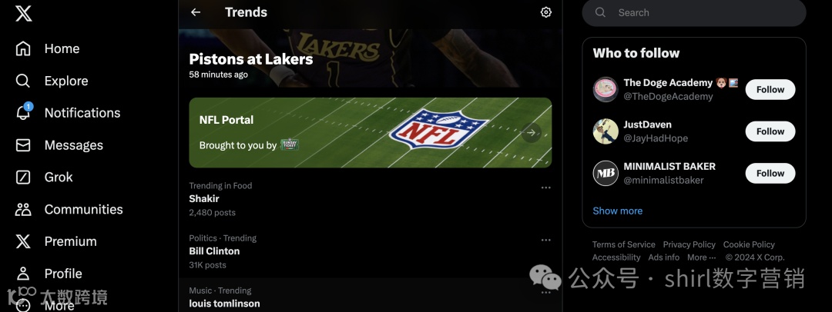Select Premium in the navigation
Viewport: 832px width, 312px height.
71,241
